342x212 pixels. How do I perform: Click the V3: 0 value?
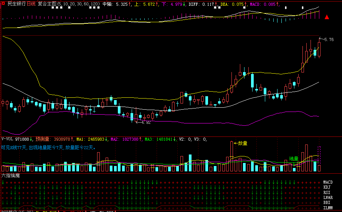point(200,139)
